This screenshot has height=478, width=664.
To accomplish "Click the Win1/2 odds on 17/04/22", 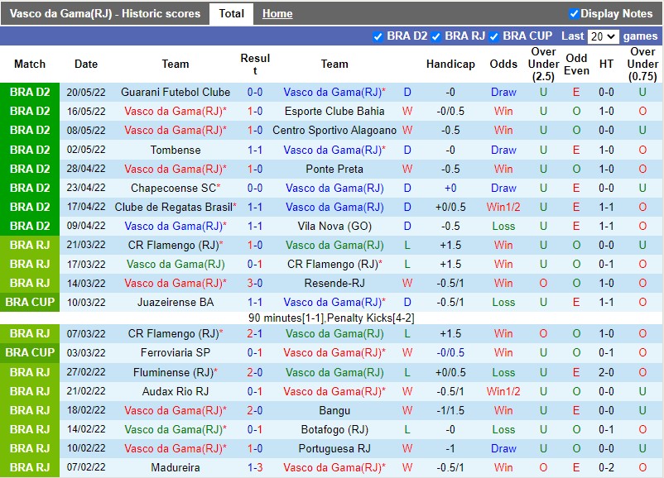I will 503,207.
